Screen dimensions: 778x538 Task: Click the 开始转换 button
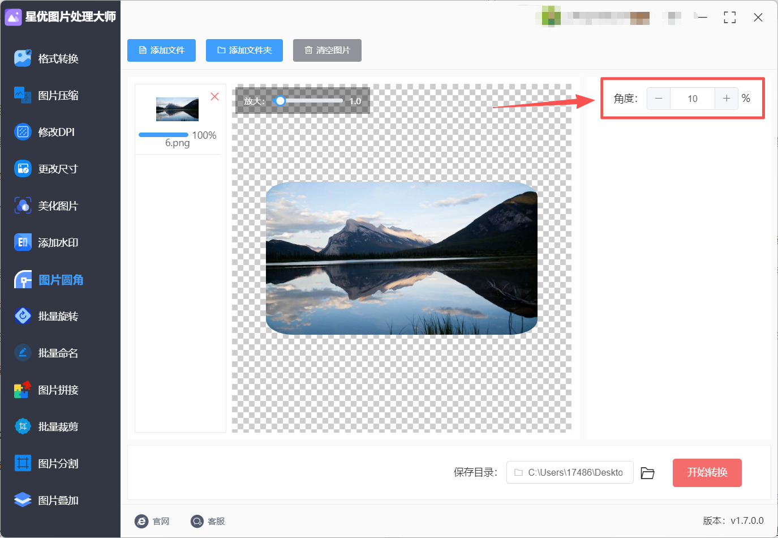pyautogui.click(x=707, y=473)
